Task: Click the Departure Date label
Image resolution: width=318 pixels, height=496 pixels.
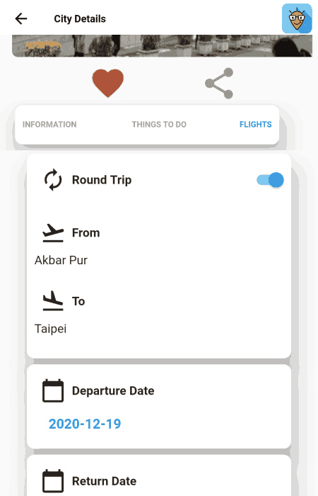Action: [x=113, y=390]
